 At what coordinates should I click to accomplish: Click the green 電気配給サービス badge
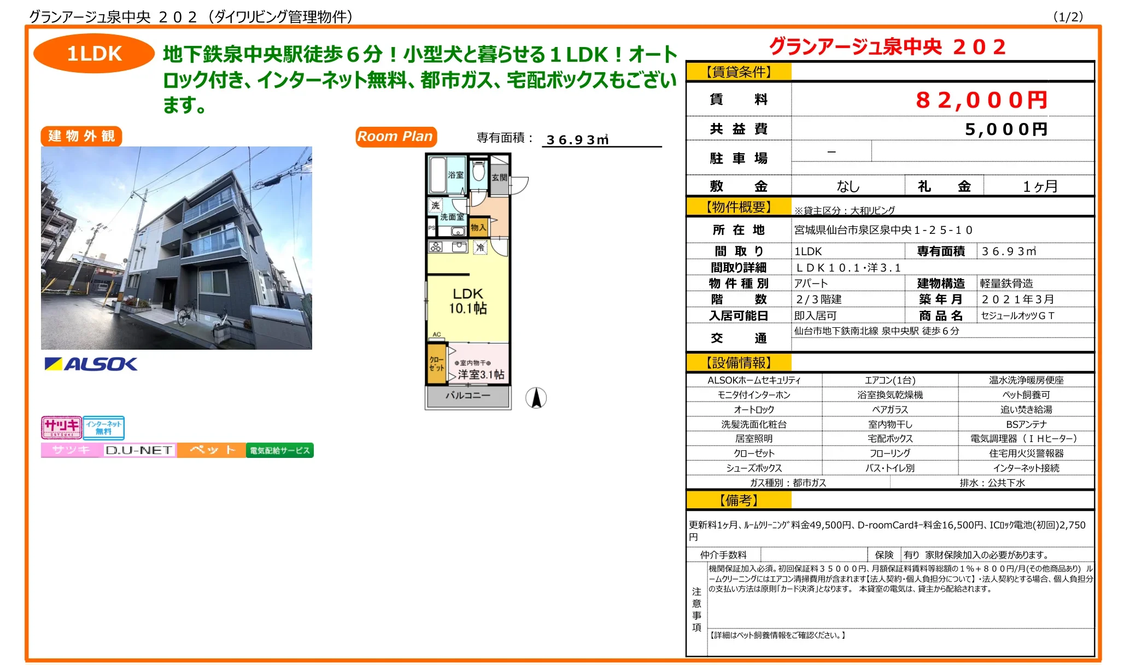click(280, 450)
